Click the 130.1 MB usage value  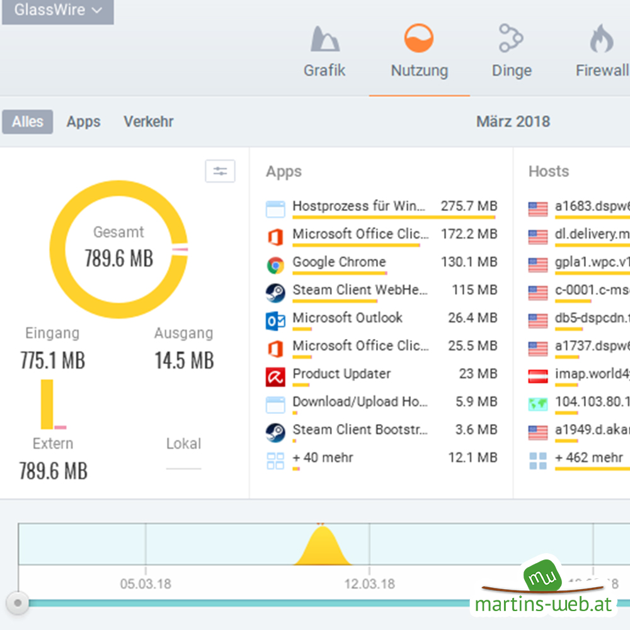(469, 261)
